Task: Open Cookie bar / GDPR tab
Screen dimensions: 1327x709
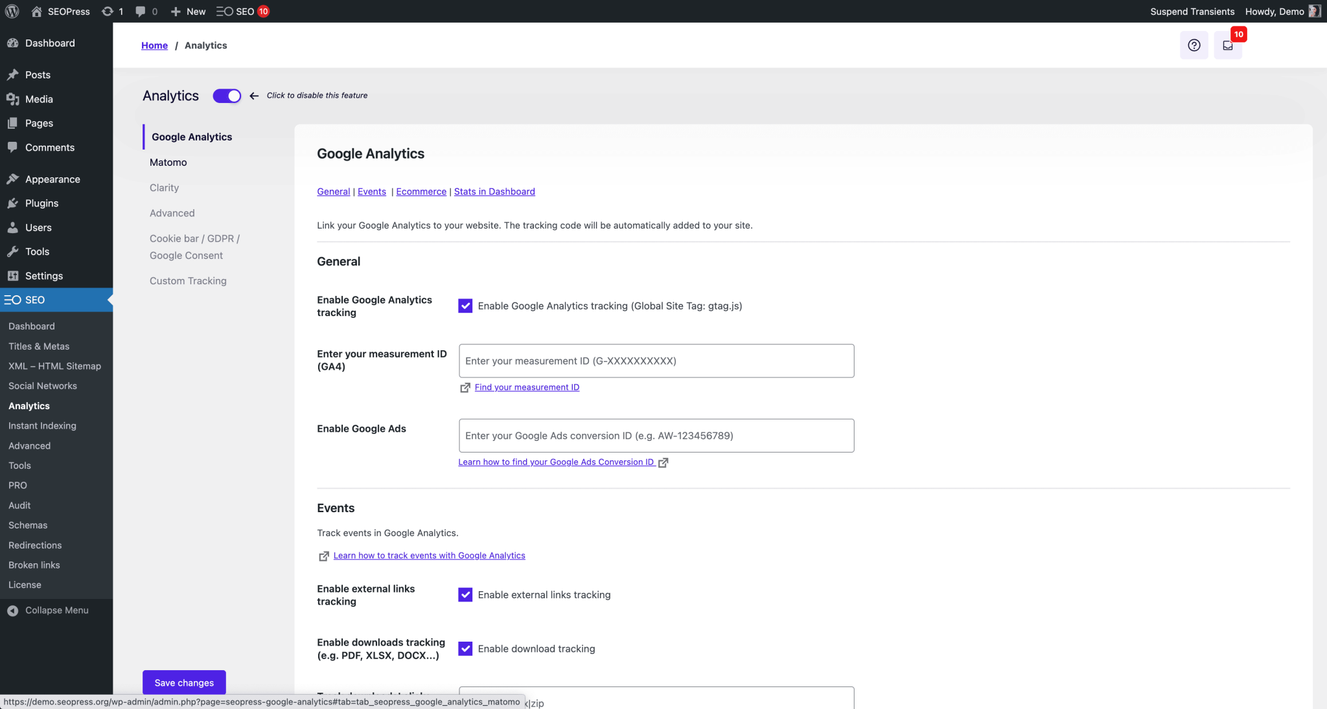Action: tap(194, 247)
